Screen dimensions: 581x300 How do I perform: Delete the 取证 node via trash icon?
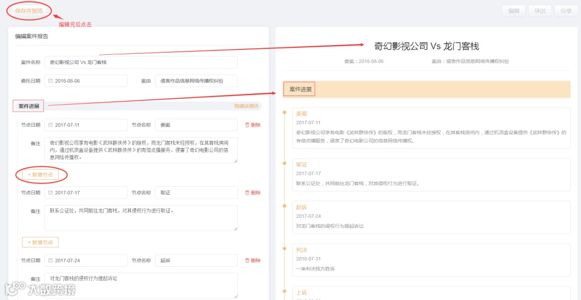pos(253,193)
